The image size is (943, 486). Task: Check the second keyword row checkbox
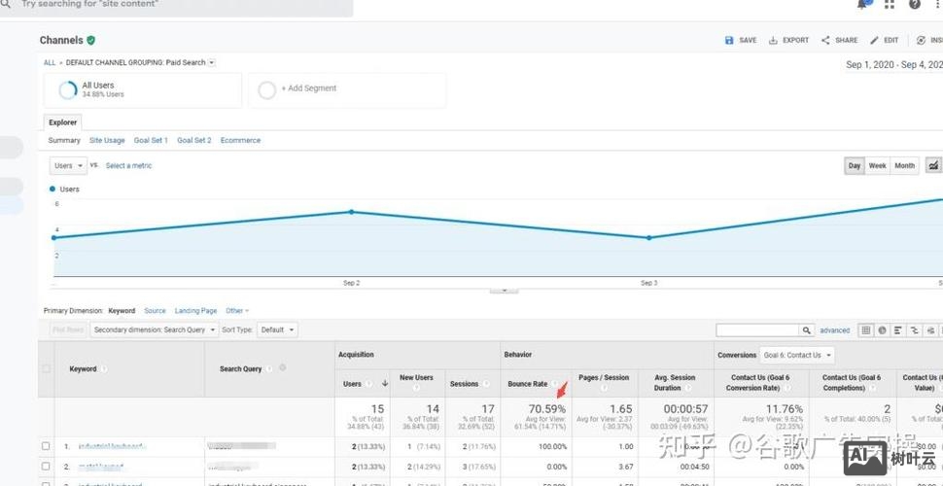click(46, 467)
